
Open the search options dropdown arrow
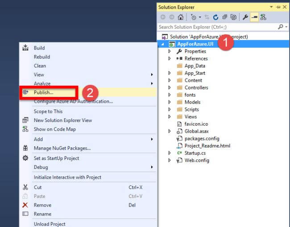[x=286, y=27]
